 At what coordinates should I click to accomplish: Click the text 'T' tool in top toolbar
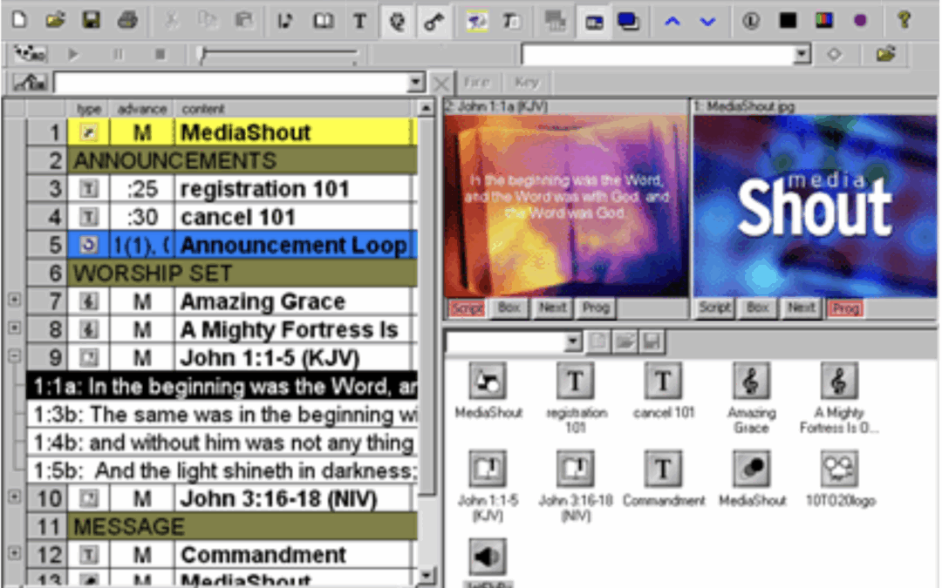click(359, 21)
